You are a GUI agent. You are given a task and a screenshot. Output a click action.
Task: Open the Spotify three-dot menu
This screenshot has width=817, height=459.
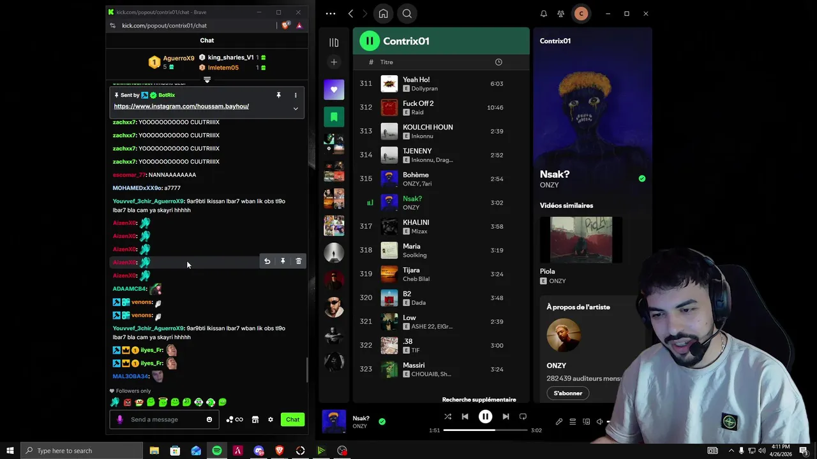(330, 13)
